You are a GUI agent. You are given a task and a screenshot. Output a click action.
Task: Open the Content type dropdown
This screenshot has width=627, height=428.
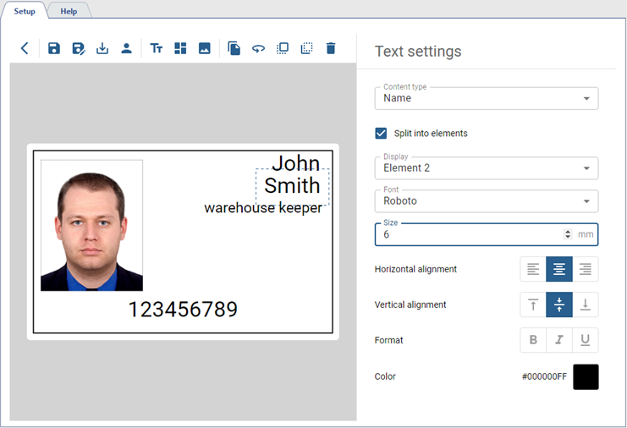point(487,98)
